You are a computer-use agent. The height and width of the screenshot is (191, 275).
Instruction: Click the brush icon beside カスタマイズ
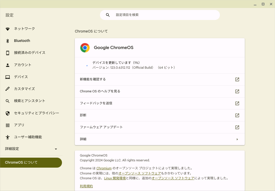(x=7, y=89)
